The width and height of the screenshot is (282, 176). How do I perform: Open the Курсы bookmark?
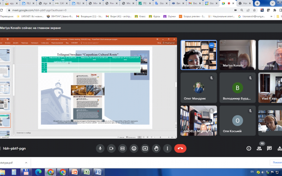click(154, 16)
